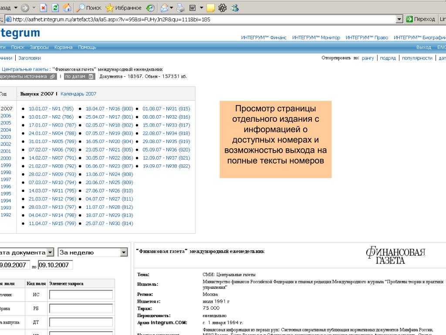Click the History (журнал) toolbar icon
Viewport: 446px width, 335px height.
click(x=150, y=8)
